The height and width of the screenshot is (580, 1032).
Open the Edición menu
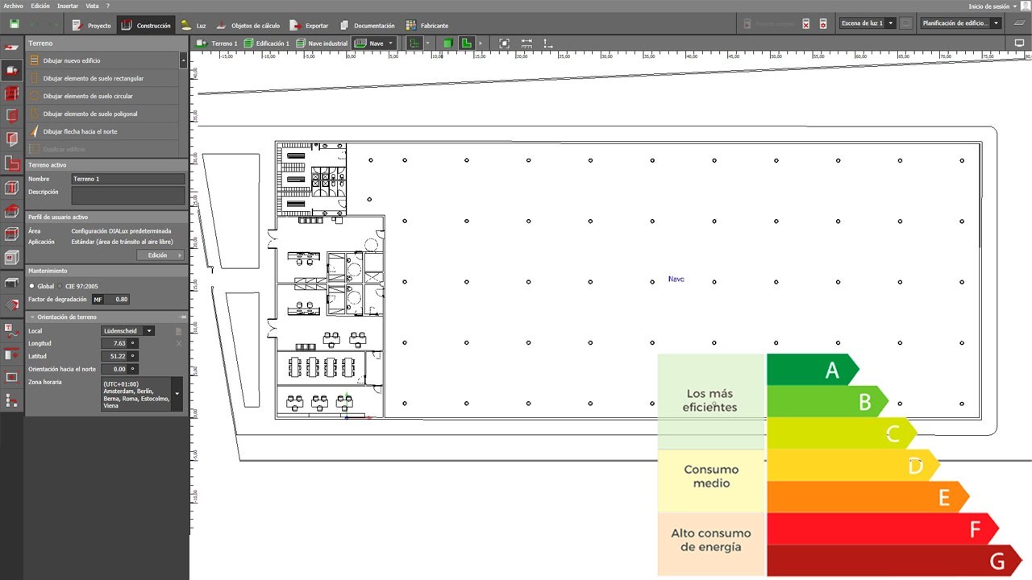click(40, 6)
